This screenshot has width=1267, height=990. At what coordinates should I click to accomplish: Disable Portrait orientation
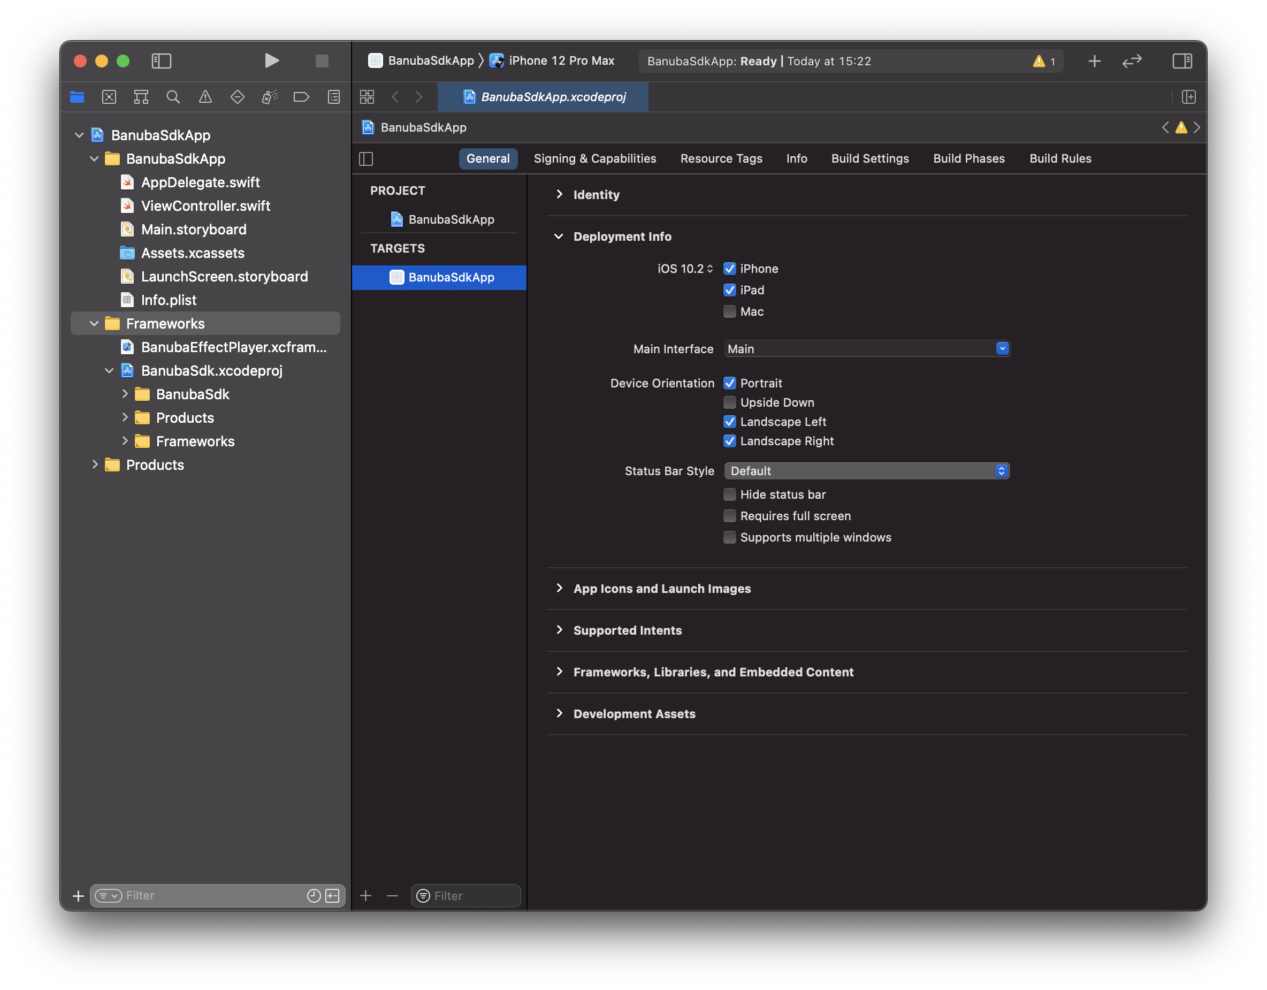coord(730,383)
